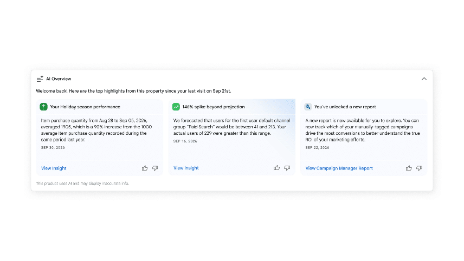Click the green arrow Holiday season icon

click(x=43, y=107)
